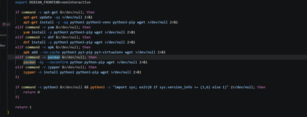Click the orange "yum" install command
Viewport: 307px width, 117px height.
point(26,32)
